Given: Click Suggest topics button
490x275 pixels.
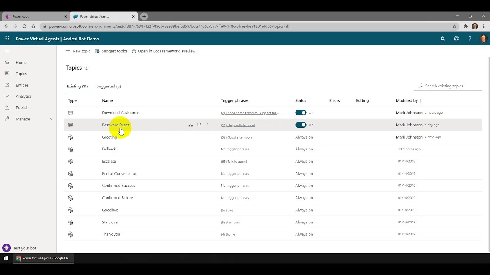Looking at the screenshot, I should [111, 51].
